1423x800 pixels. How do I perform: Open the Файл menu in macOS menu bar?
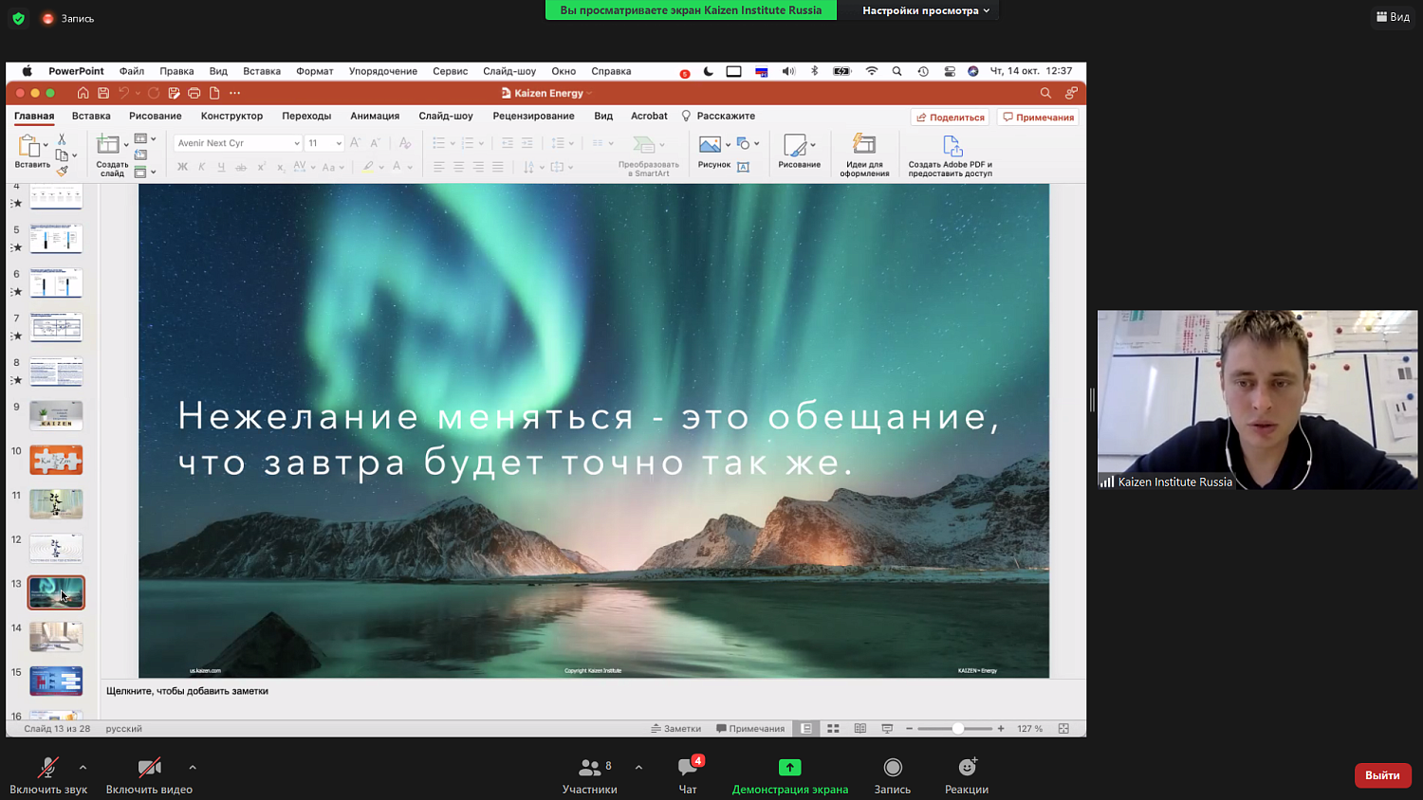[132, 71]
